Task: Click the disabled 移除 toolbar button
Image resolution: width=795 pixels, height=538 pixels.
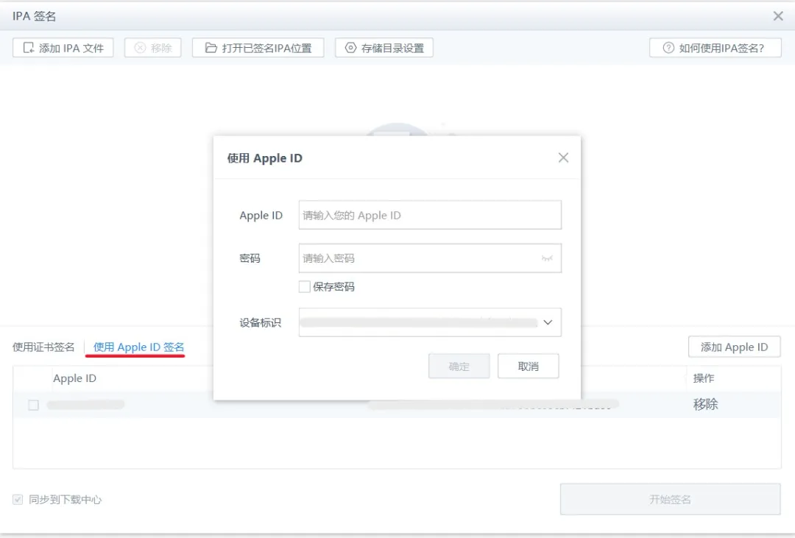Action: pyautogui.click(x=152, y=48)
